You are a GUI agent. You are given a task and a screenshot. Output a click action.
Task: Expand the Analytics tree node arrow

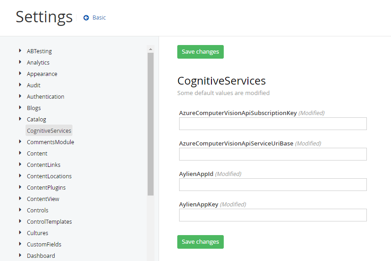pos(20,62)
